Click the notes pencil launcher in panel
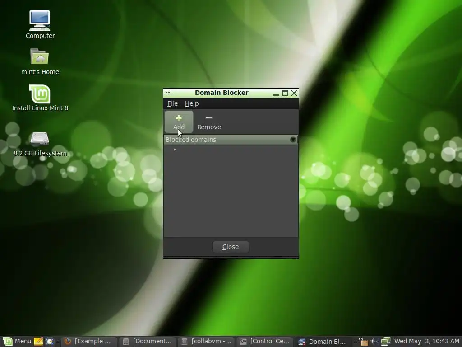 pyautogui.click(x=38, y=342)
